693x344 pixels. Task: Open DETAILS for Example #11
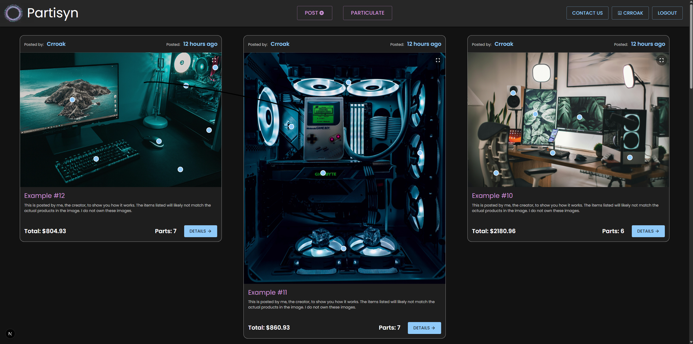pos(424,328)
